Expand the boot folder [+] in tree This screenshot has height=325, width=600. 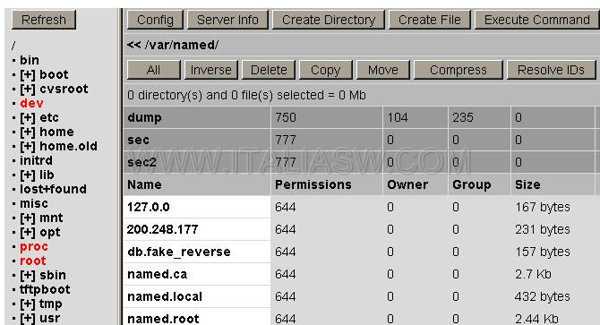coord(28,74)
